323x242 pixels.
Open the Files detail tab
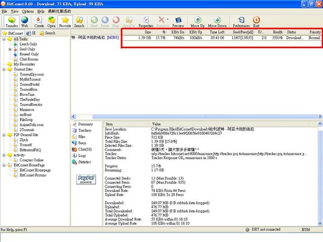[x=79, y=137]
